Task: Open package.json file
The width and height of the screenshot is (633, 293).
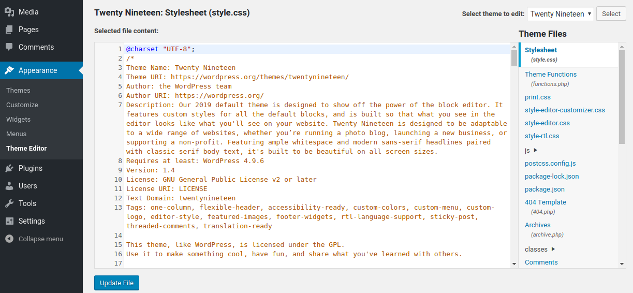Action: click(x=544, y=189)
